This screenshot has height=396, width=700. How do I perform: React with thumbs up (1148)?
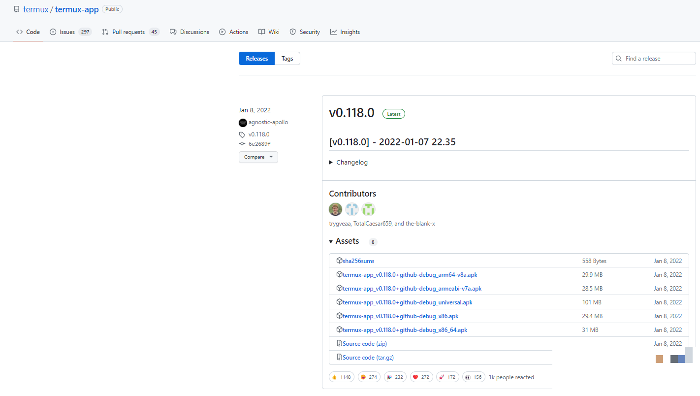tap(342, 377)
